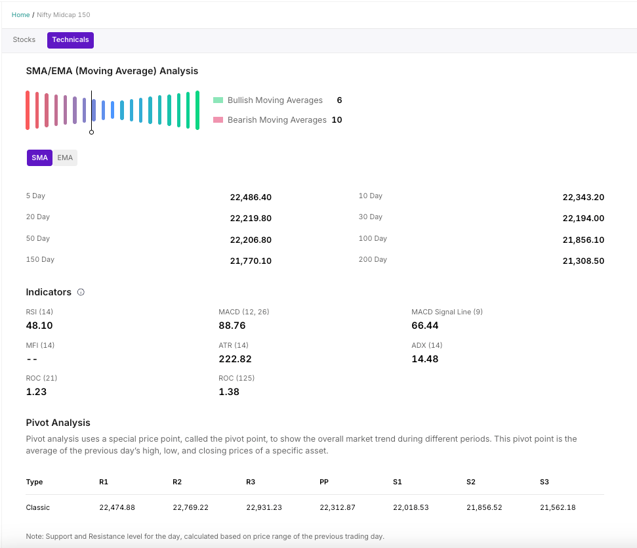Viewport: 637px width, 548px height.
Task: Select the RSI (14) value 48.10
Action: [x=39, y=326]
